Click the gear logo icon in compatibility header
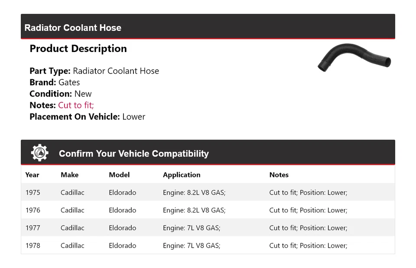The height and width of the screenshot is (268, 416). [x=39, y=152]
